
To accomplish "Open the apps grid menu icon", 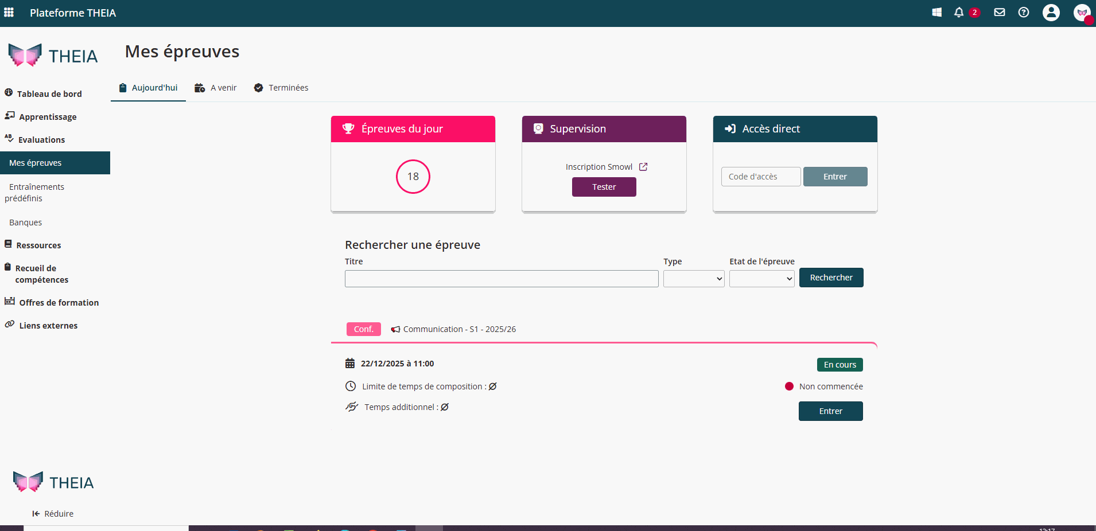I will (9, 13).
